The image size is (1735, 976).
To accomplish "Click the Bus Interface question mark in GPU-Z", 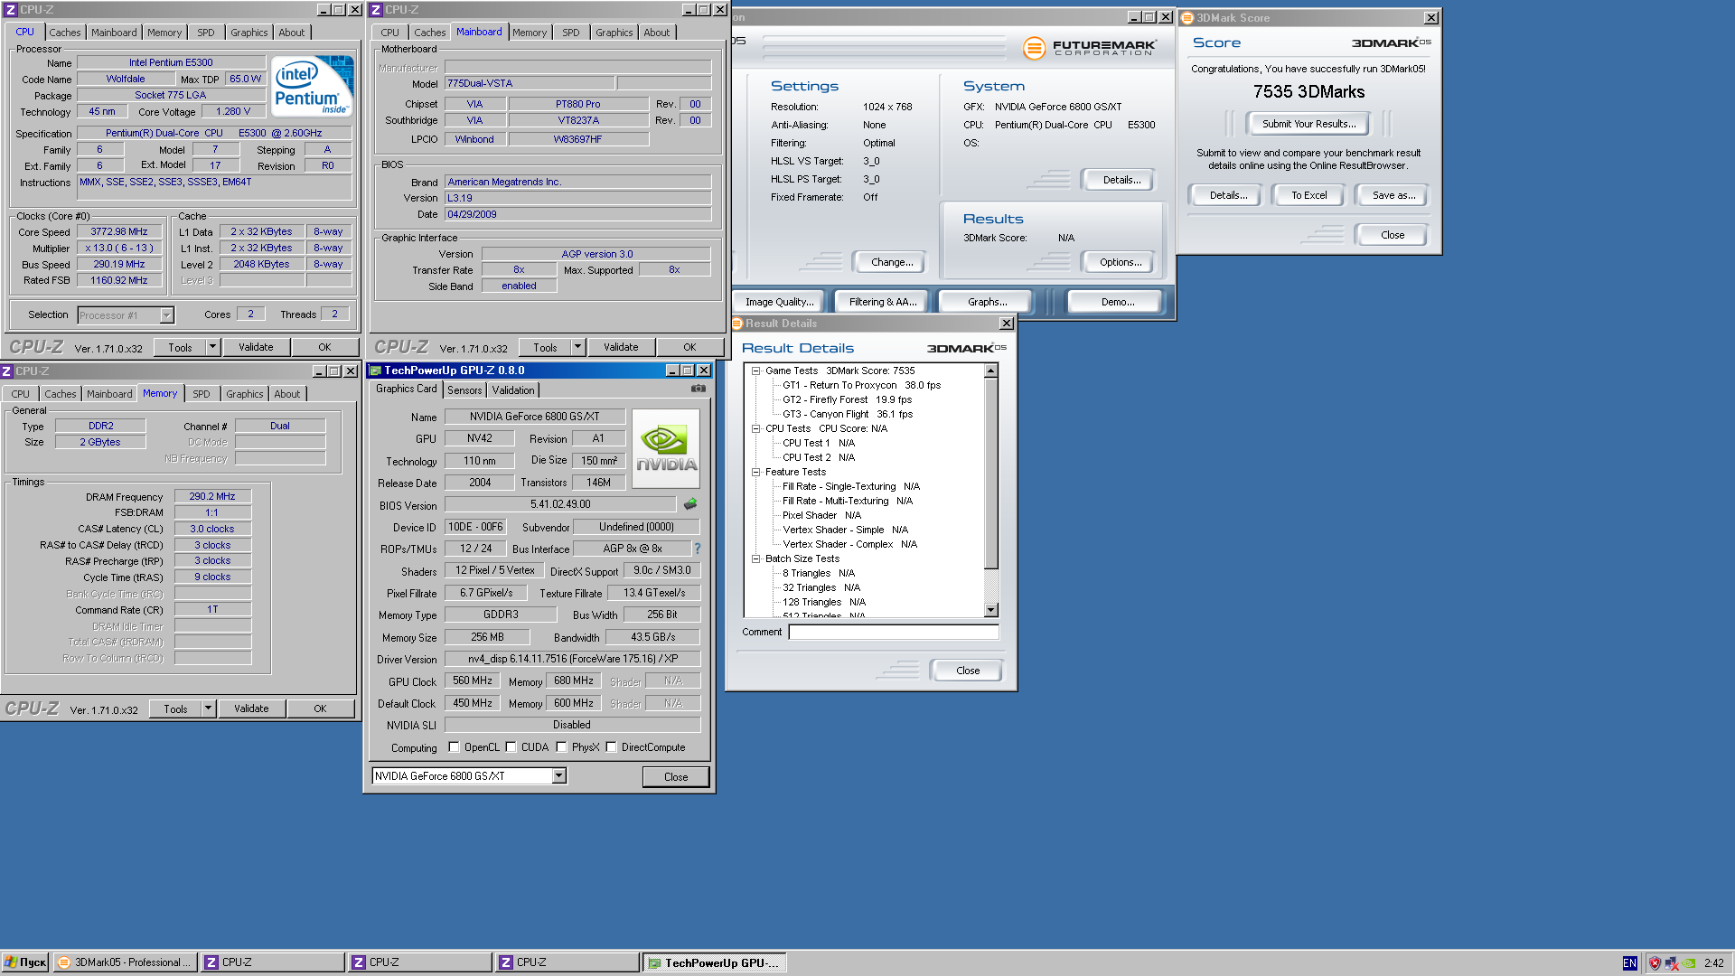I will (x=697, y=549).
